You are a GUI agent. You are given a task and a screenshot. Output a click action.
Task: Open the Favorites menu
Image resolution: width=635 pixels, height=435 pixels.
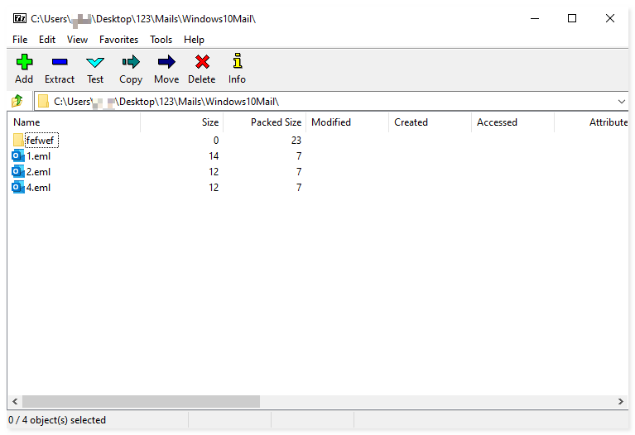pyautogui.click(x=118, y=40)
